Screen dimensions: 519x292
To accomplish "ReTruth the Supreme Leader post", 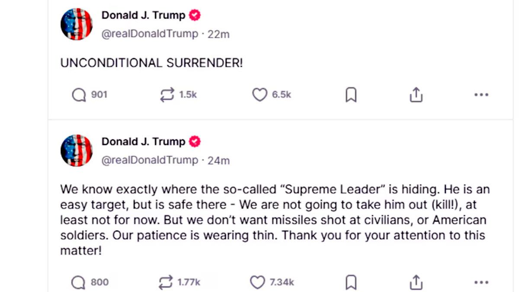I will [166, 282].
